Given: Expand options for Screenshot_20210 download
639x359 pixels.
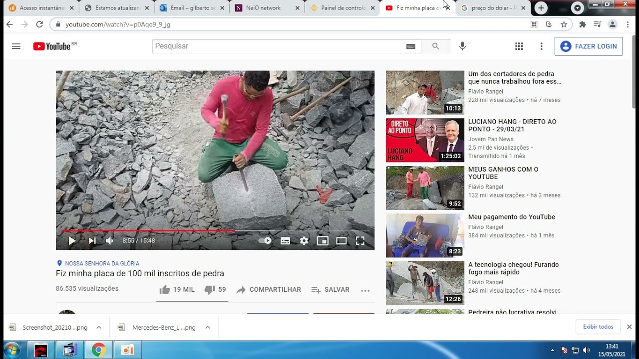Looking at the screenshot, I should (x=99, y=328).
